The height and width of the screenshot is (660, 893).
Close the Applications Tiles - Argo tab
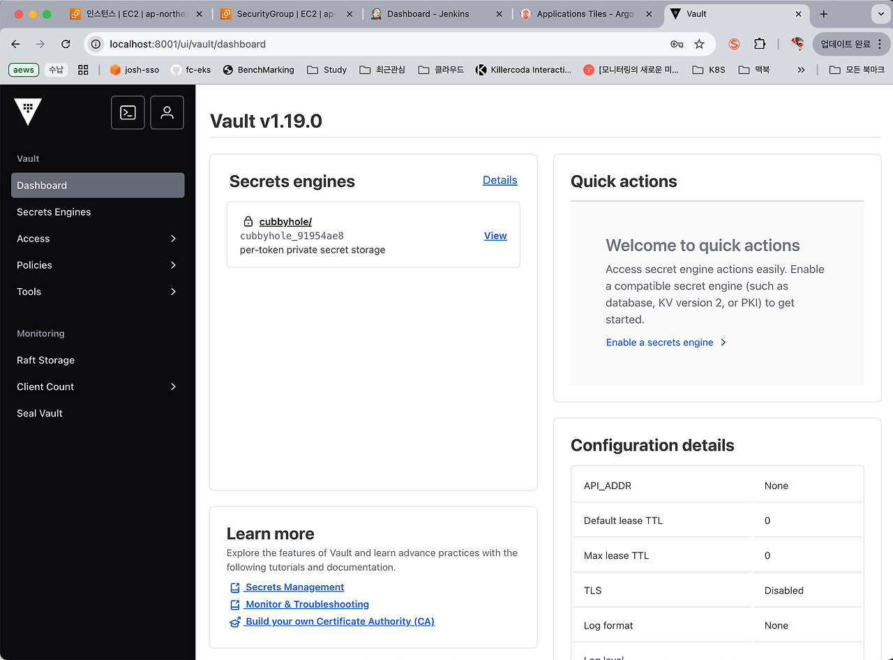(649, 14)
